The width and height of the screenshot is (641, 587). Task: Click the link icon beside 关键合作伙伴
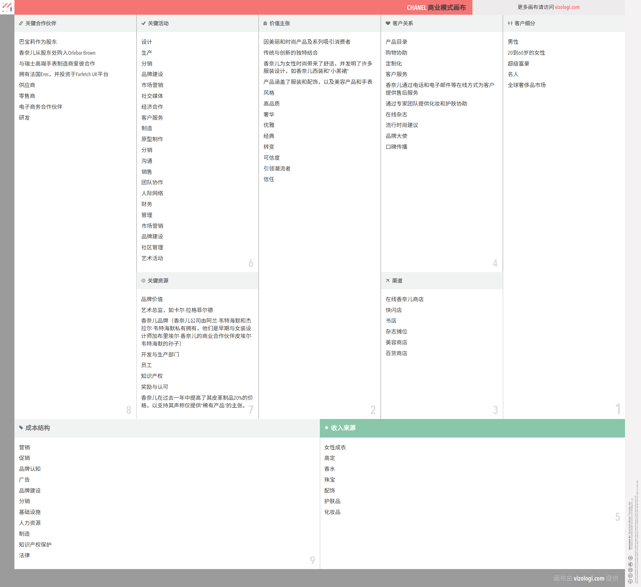click(21, 23)
